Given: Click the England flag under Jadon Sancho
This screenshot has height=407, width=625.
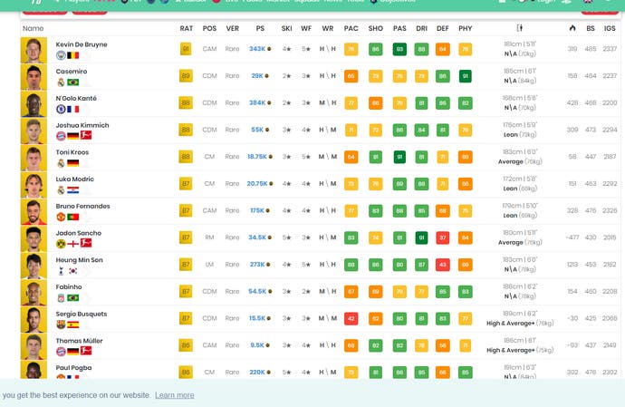Looking at the screenshot, I should tap(73, 244).
